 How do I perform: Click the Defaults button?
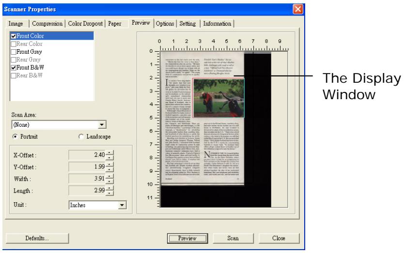click(37, 238)
